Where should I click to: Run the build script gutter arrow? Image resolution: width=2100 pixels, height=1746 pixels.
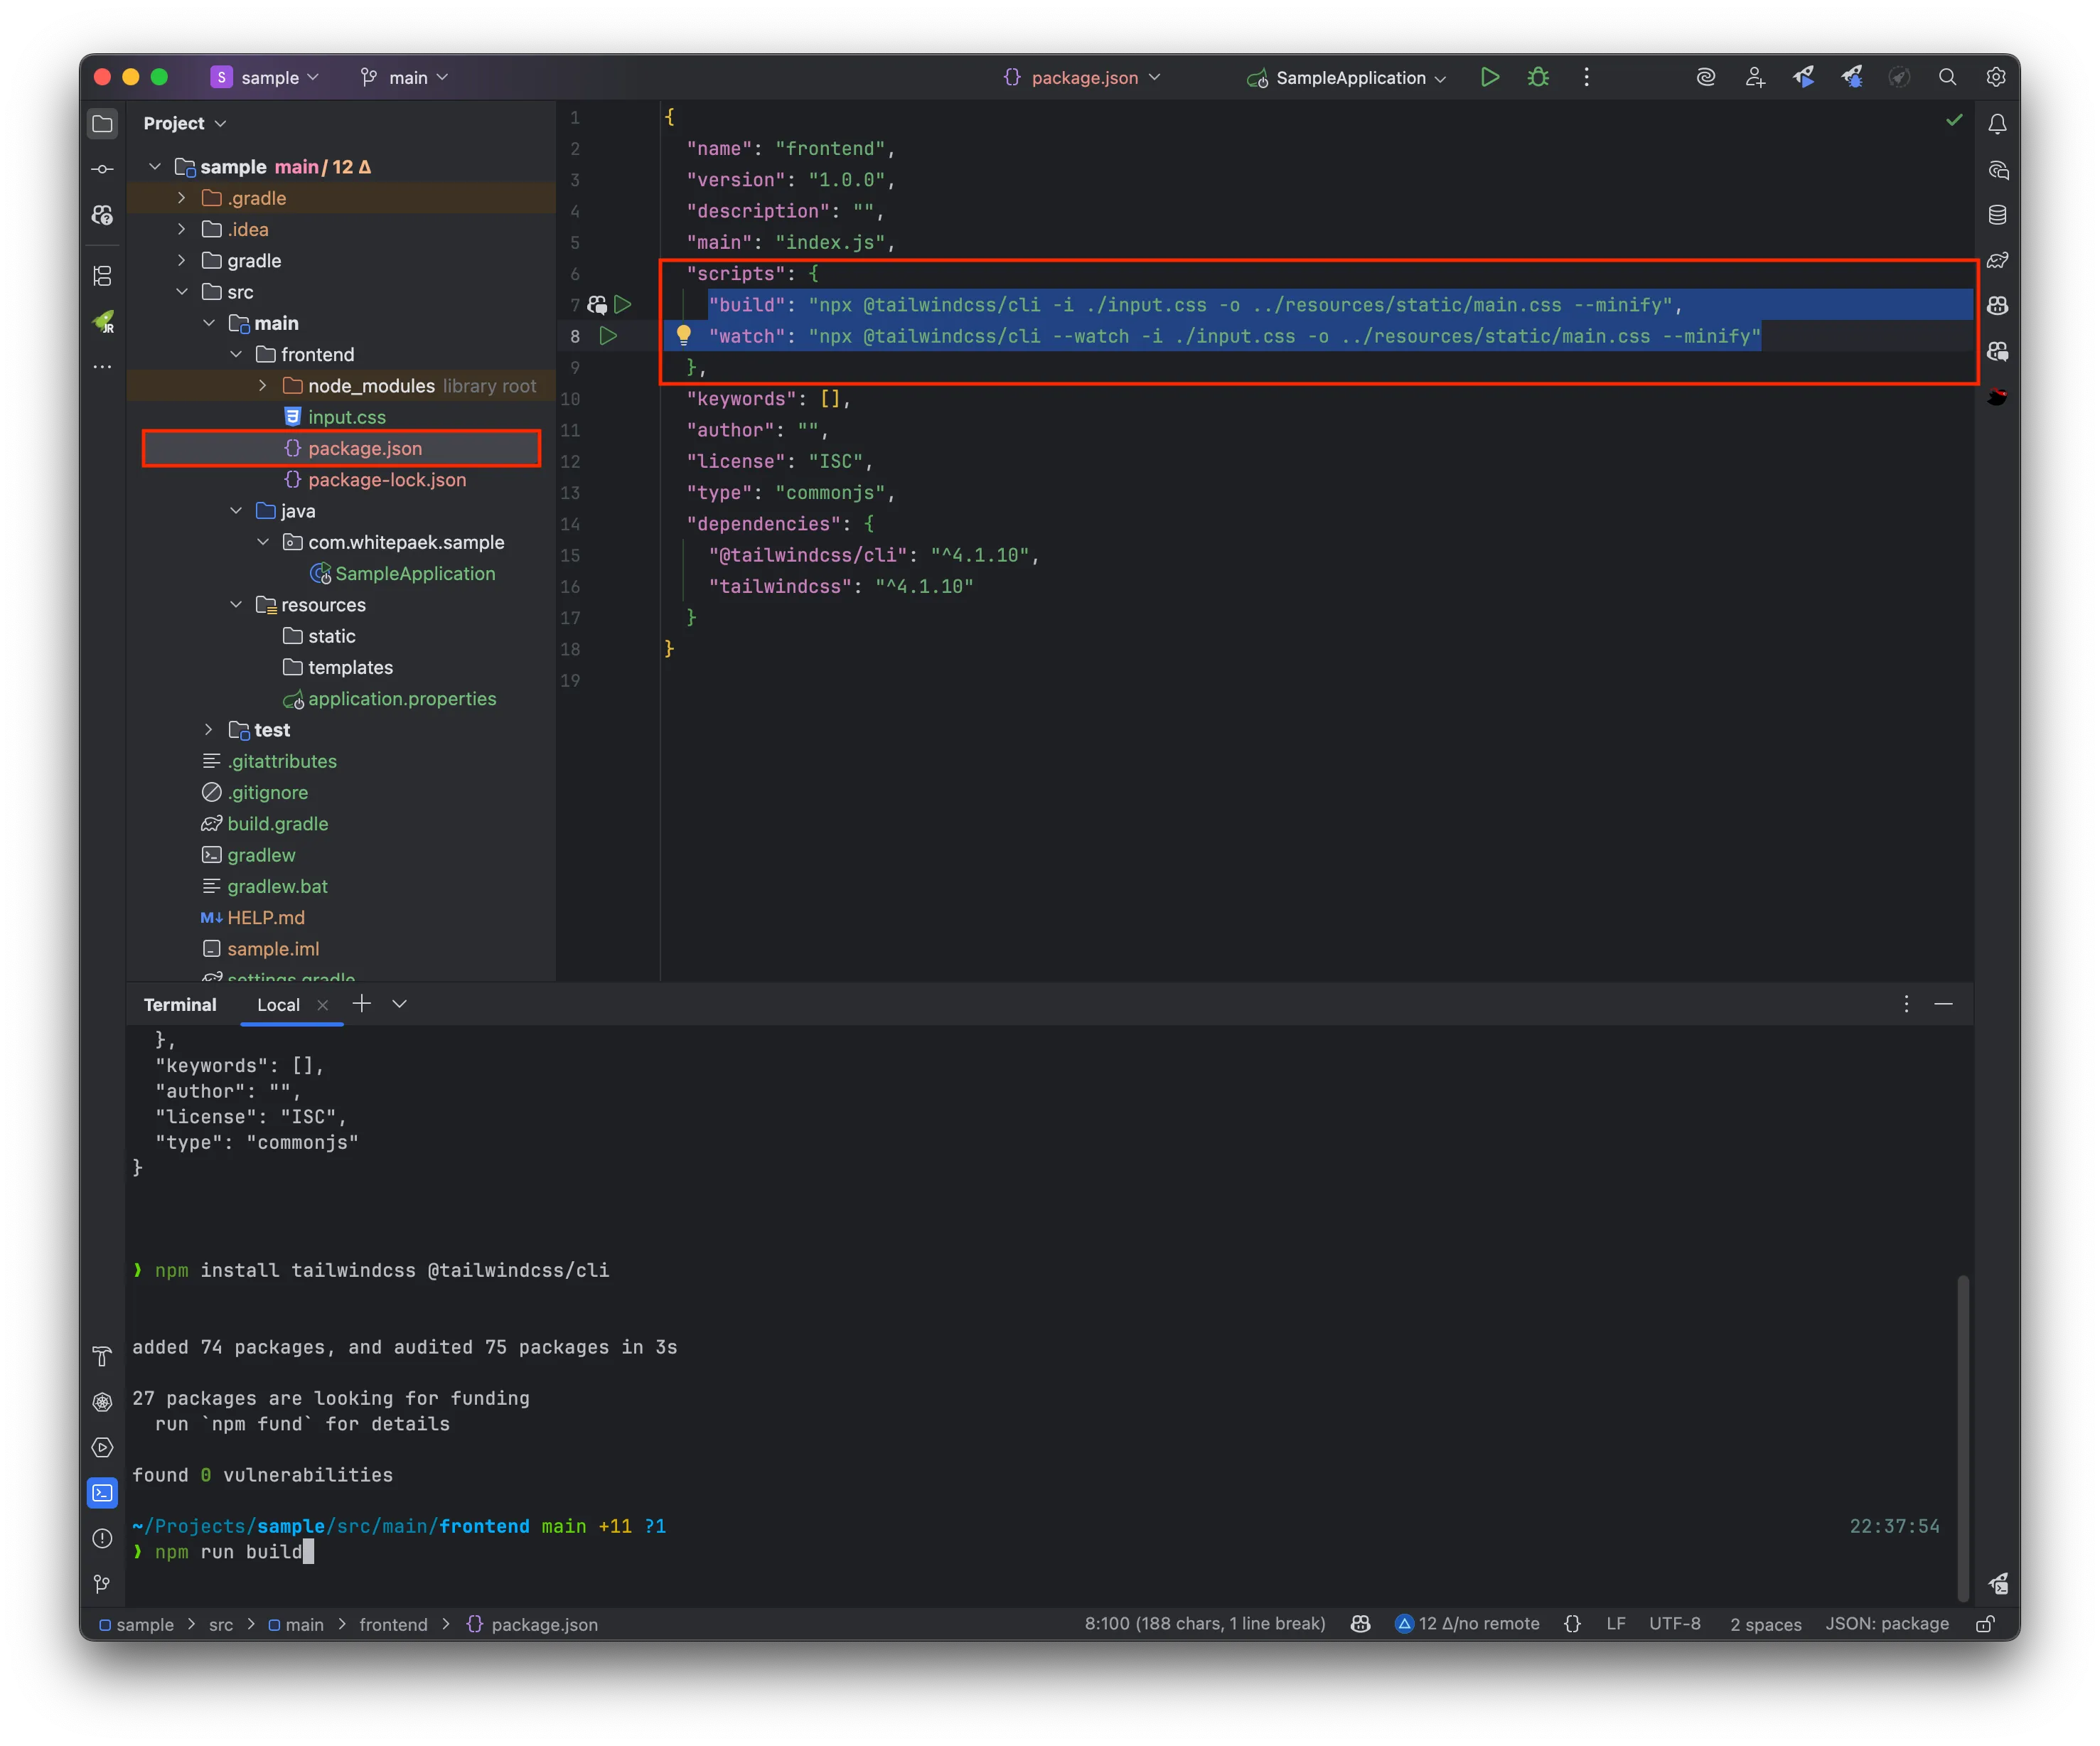pyautogui.click(x=623, y=304)
